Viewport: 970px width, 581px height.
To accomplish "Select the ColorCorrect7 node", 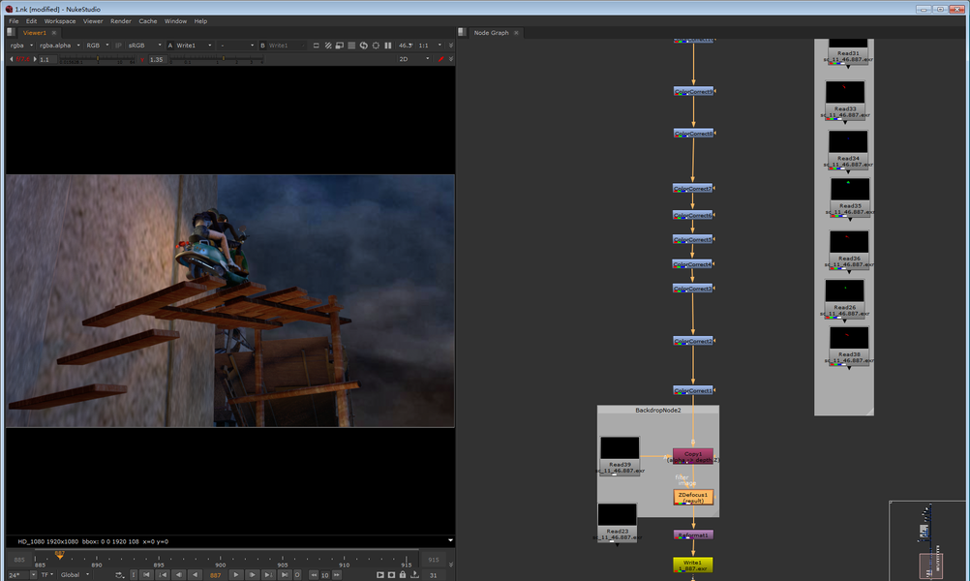I will point(693,188).
